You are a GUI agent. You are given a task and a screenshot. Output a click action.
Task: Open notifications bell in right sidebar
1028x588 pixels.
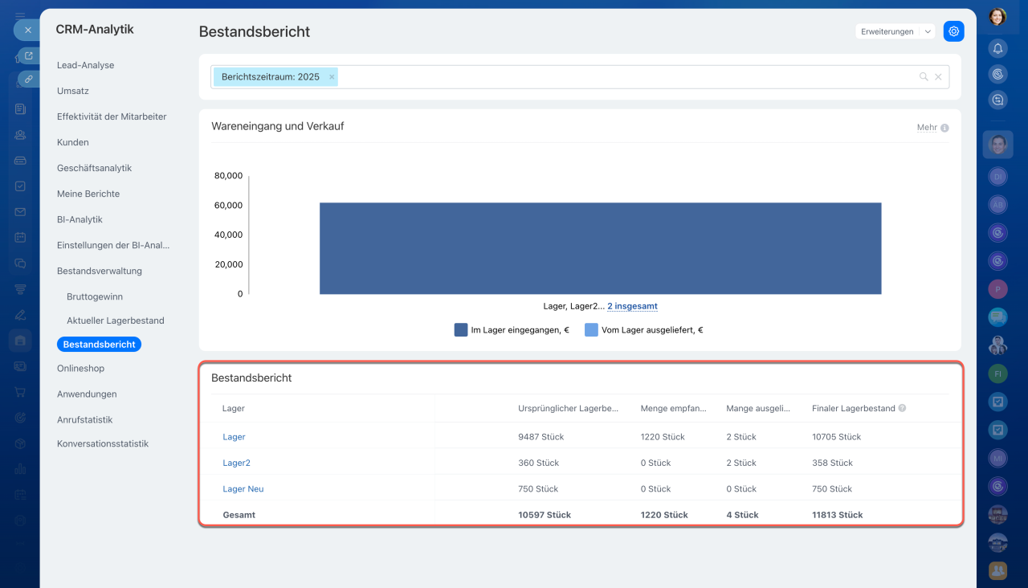click(997, 48)
